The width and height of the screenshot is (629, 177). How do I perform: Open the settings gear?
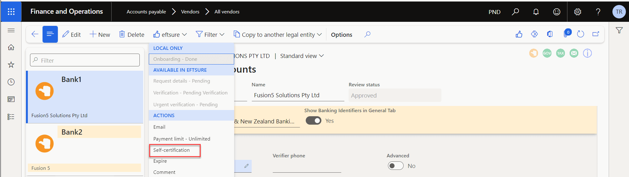pyautogui.click(x=577, y=12)
